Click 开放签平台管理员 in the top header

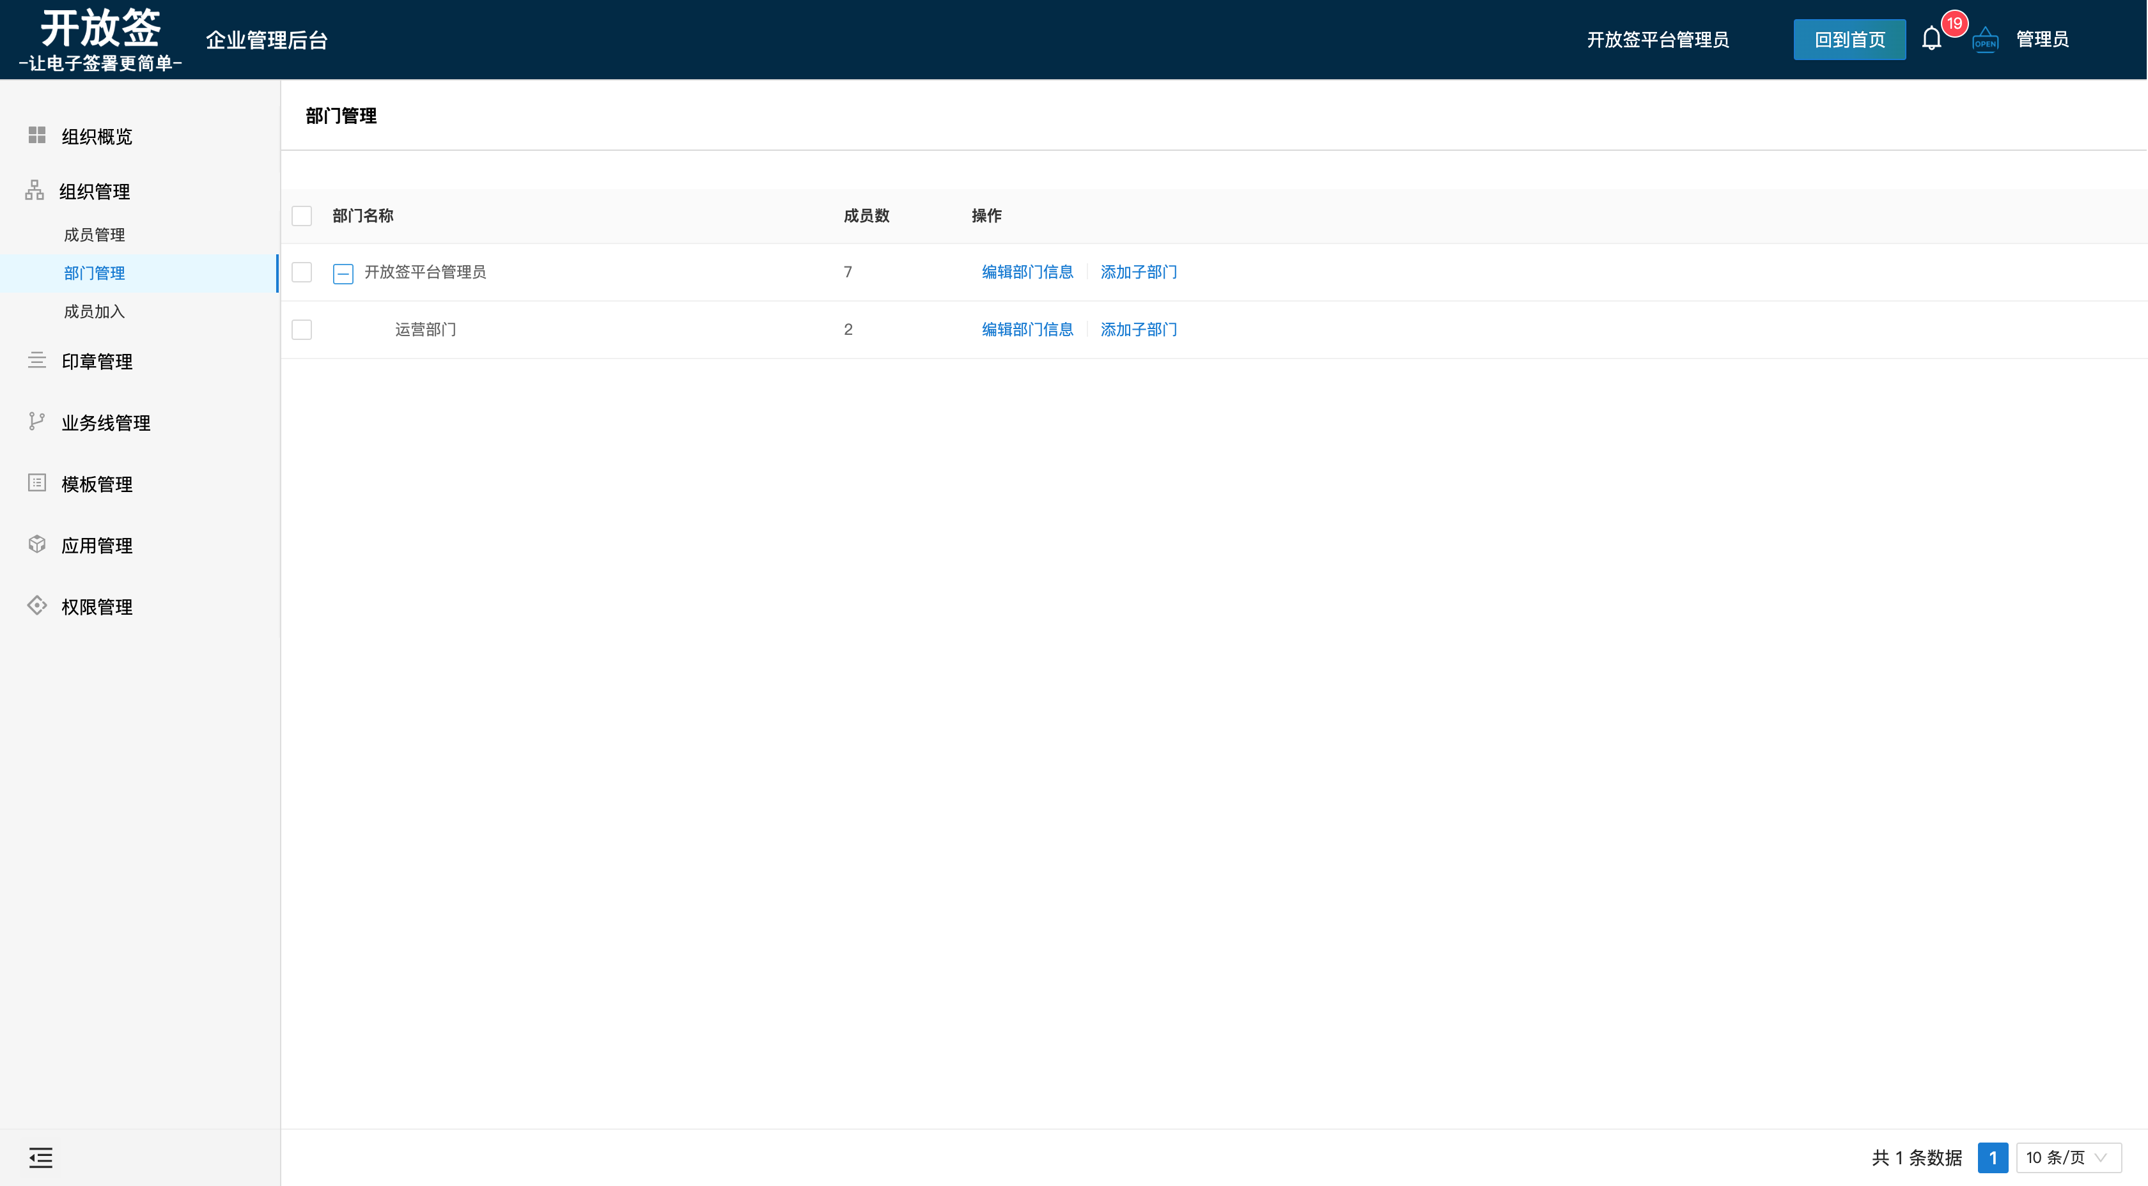1658,39
